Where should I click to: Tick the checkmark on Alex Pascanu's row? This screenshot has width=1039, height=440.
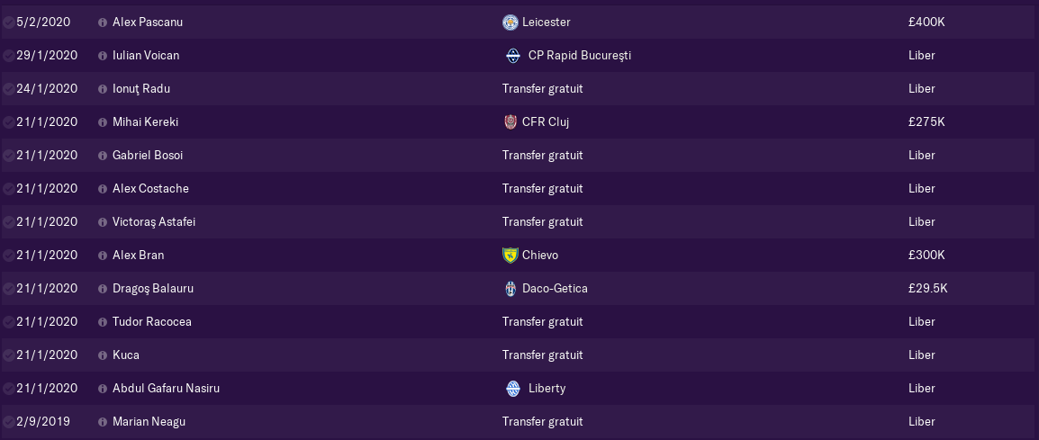9,22
